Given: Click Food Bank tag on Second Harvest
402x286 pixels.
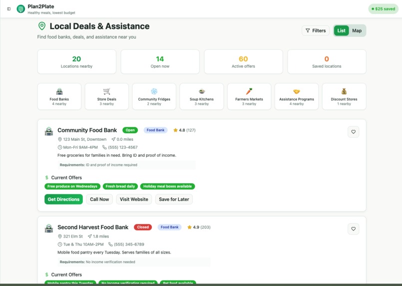Looking at the screenshot, I should pos(169,227).
